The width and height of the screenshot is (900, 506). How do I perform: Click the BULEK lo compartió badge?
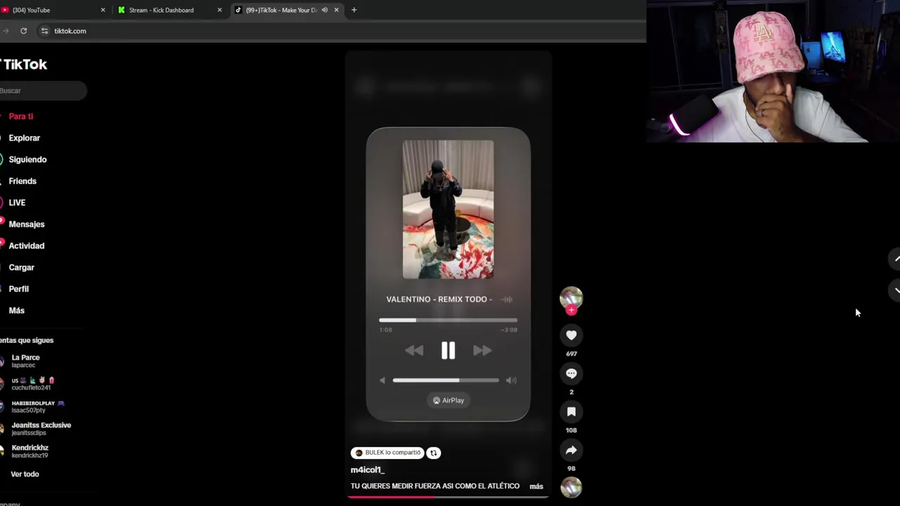point(387,453)
